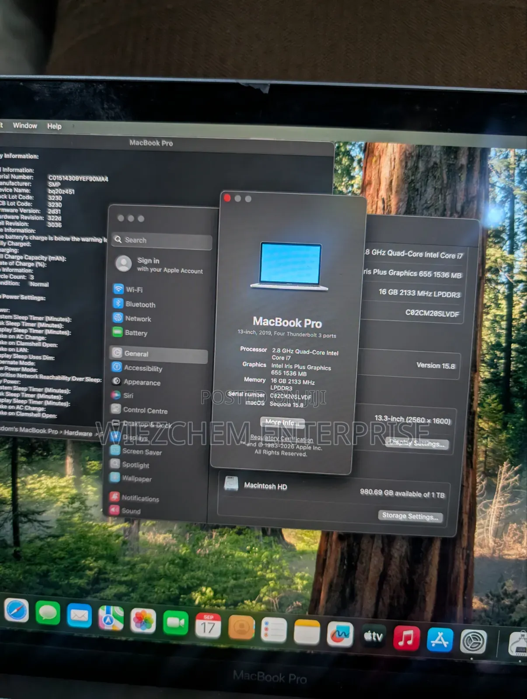The image size is (527, 699).
Task: Launch Music from the Dock
Action: coord(406,639)
